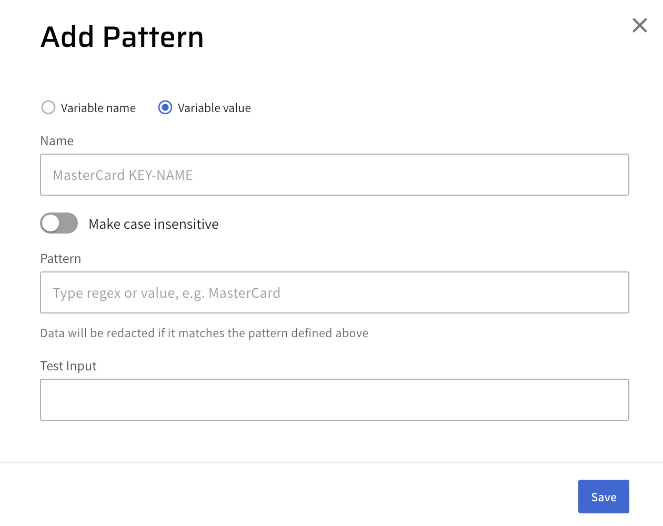Click into the Pattern regex field
The height and width of the screenshot is (526, 663).
(335, 292)
